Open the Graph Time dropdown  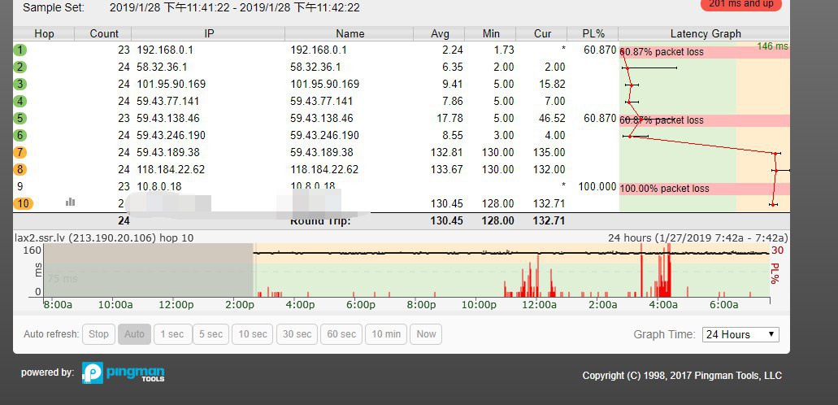[x=740, y=334]
